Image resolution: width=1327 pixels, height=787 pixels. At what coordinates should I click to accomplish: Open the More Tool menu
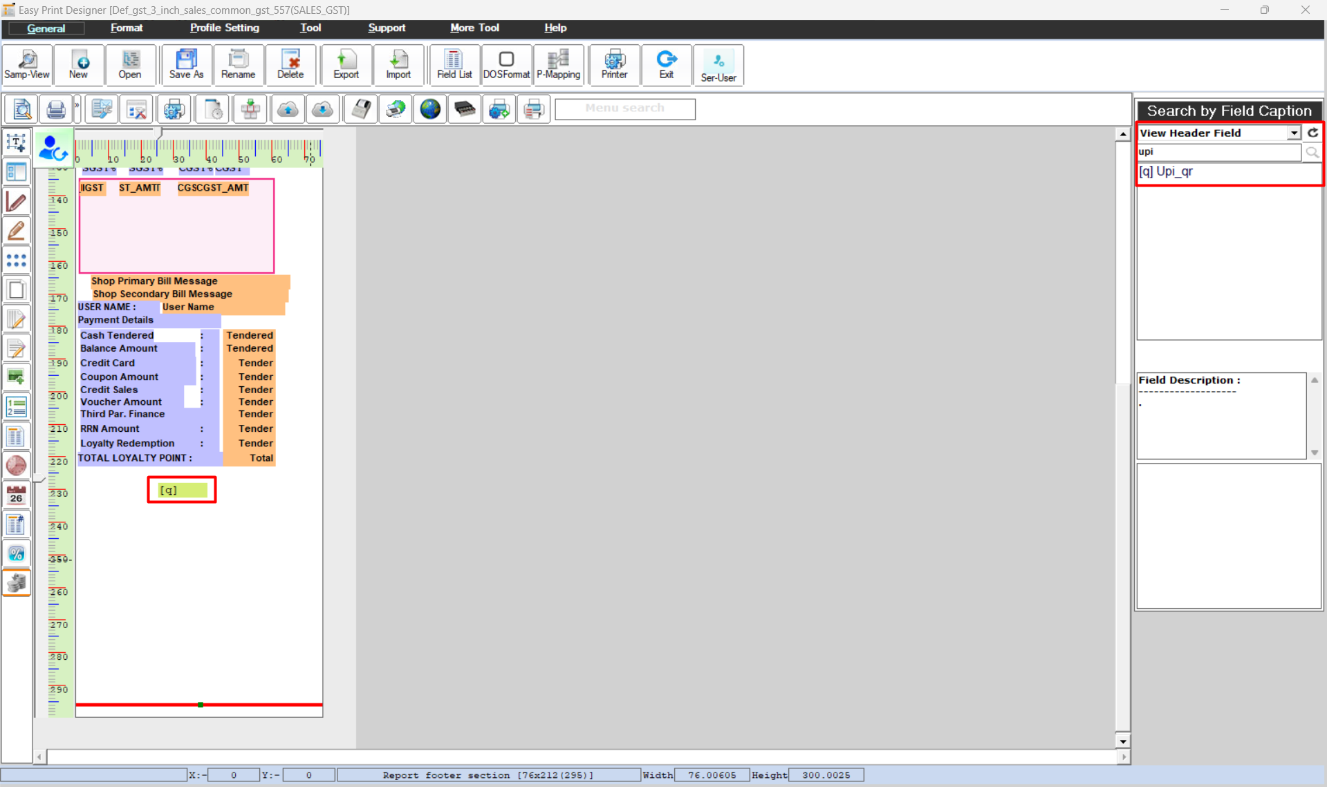coord(474,28)
